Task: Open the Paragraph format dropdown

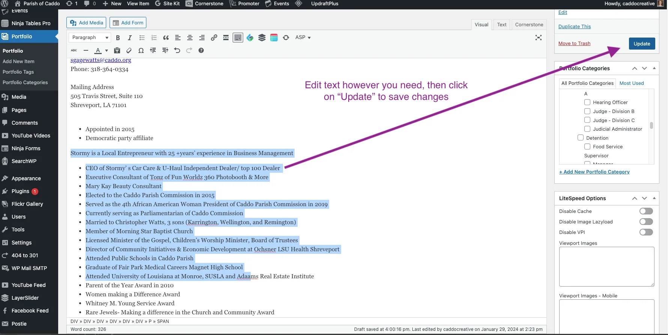Action: click(90, 38)
